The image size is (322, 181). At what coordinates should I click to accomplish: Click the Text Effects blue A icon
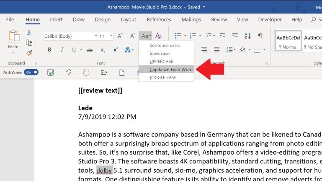tap(128, 50)
